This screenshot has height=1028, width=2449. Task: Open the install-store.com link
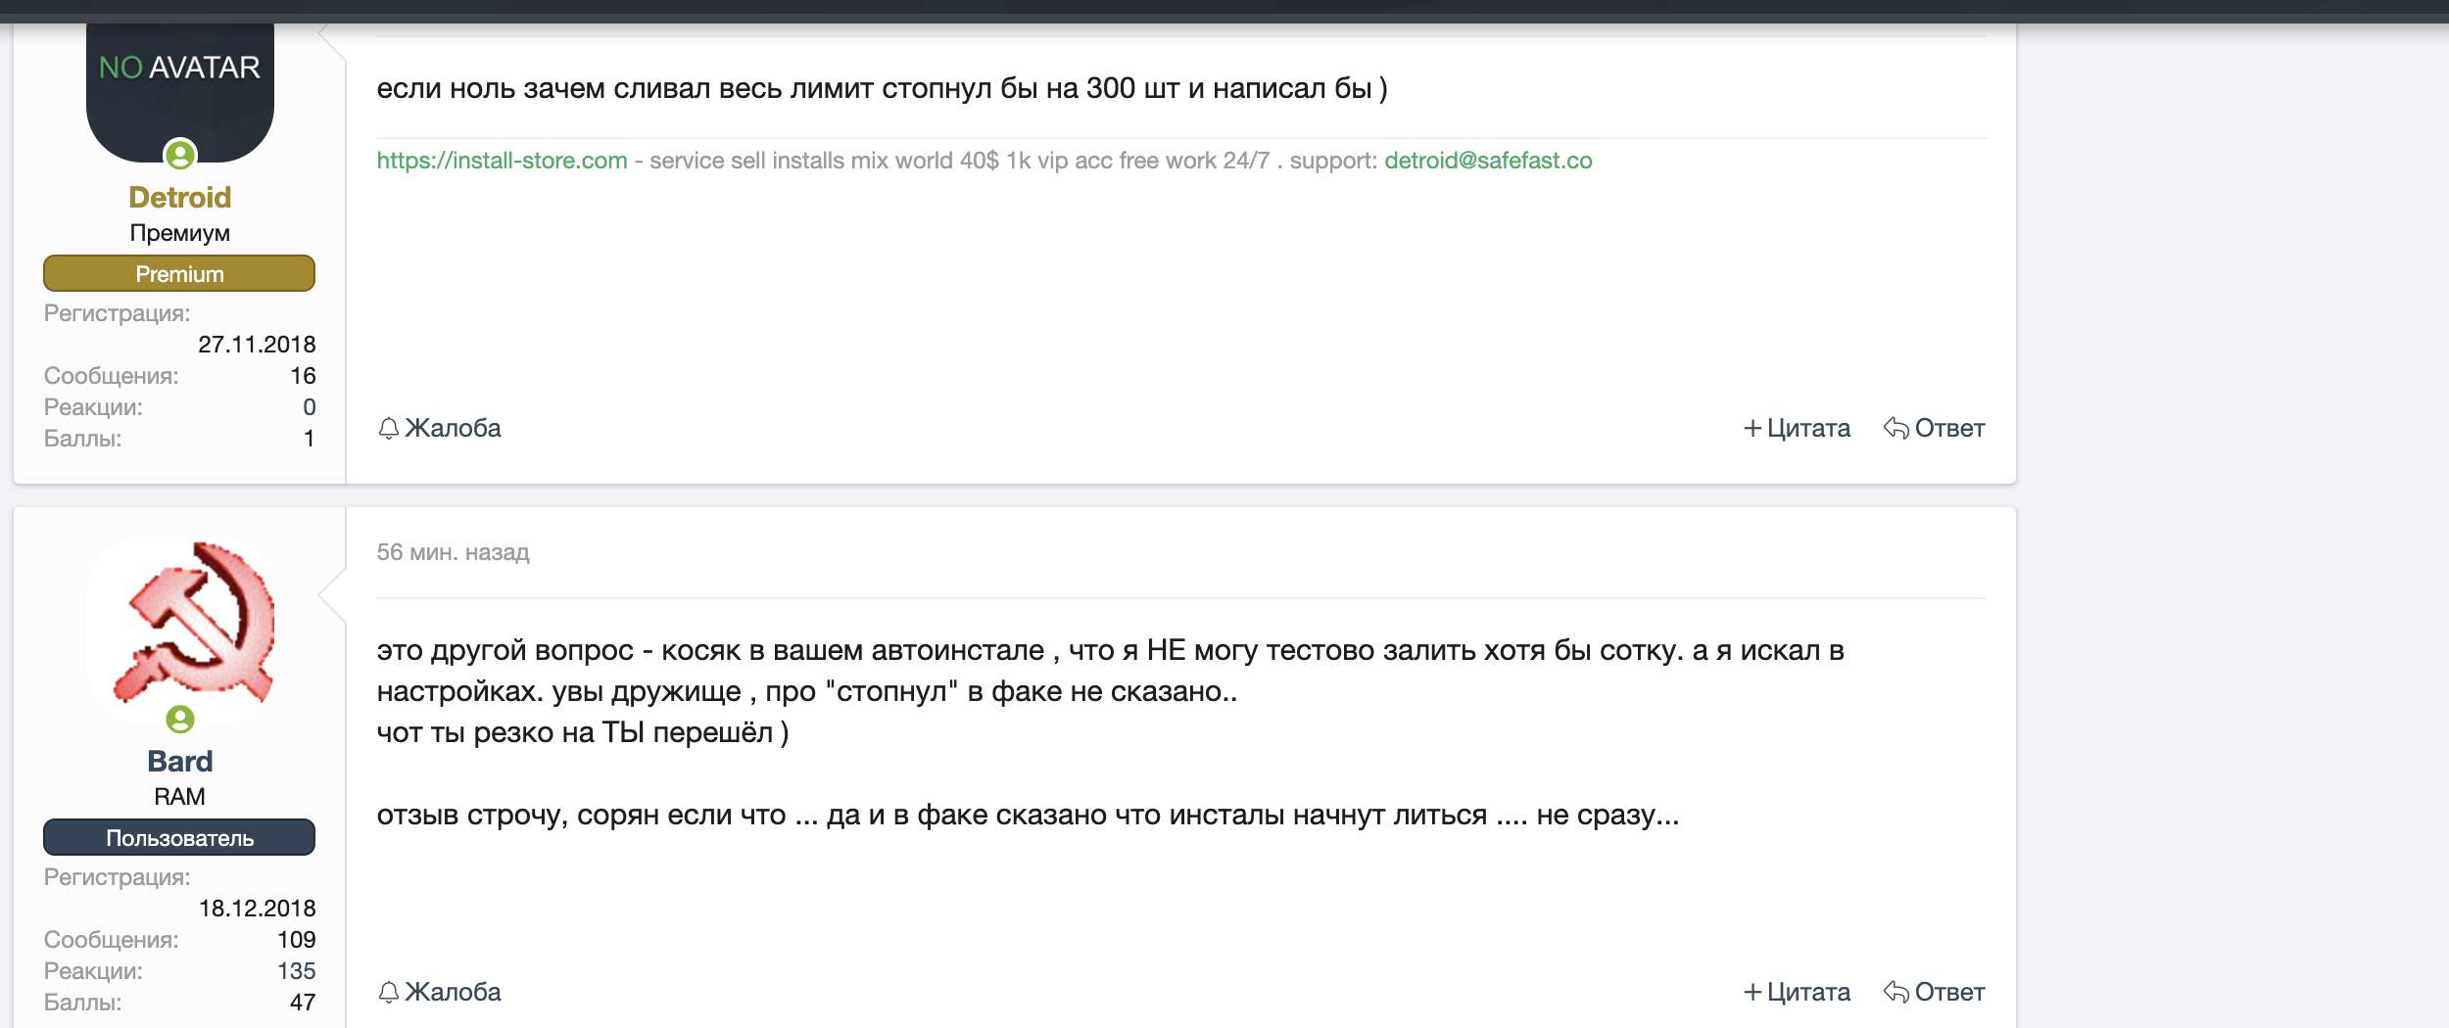tap(502, 162)
